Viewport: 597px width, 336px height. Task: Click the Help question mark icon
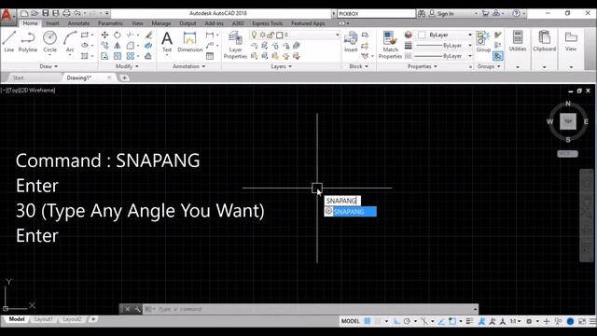coord(516,13)
